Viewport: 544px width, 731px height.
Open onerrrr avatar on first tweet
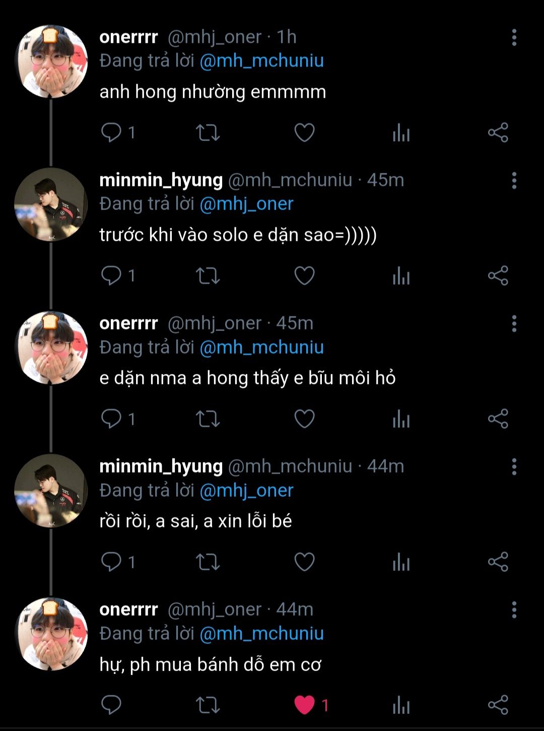pyautogui.click(x=51, y=61)
